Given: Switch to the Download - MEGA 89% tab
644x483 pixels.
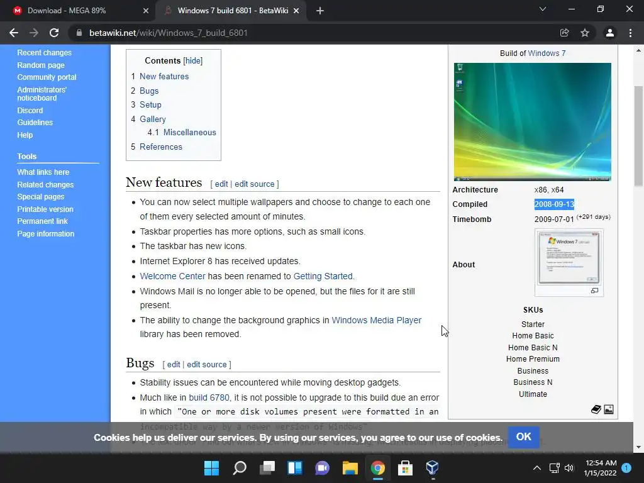Looking at the screenshot, I should (x=67, y=11).
